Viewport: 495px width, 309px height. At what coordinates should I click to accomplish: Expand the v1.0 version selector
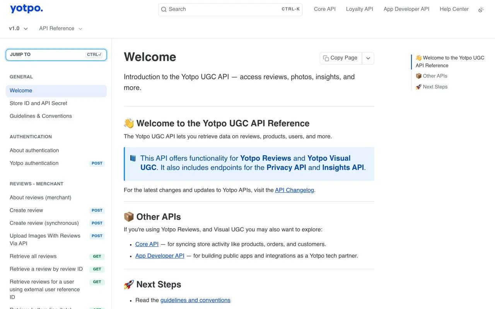(x=19, y=29)
